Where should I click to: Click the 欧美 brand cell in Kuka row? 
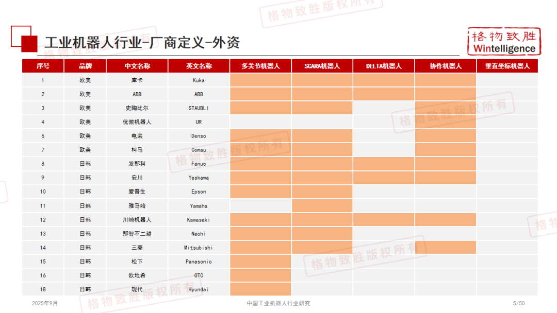(85, 80)
